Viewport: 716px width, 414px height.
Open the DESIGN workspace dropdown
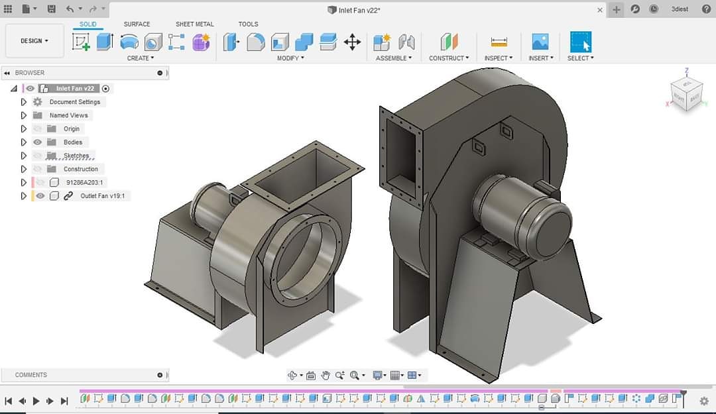coord(34,41)
